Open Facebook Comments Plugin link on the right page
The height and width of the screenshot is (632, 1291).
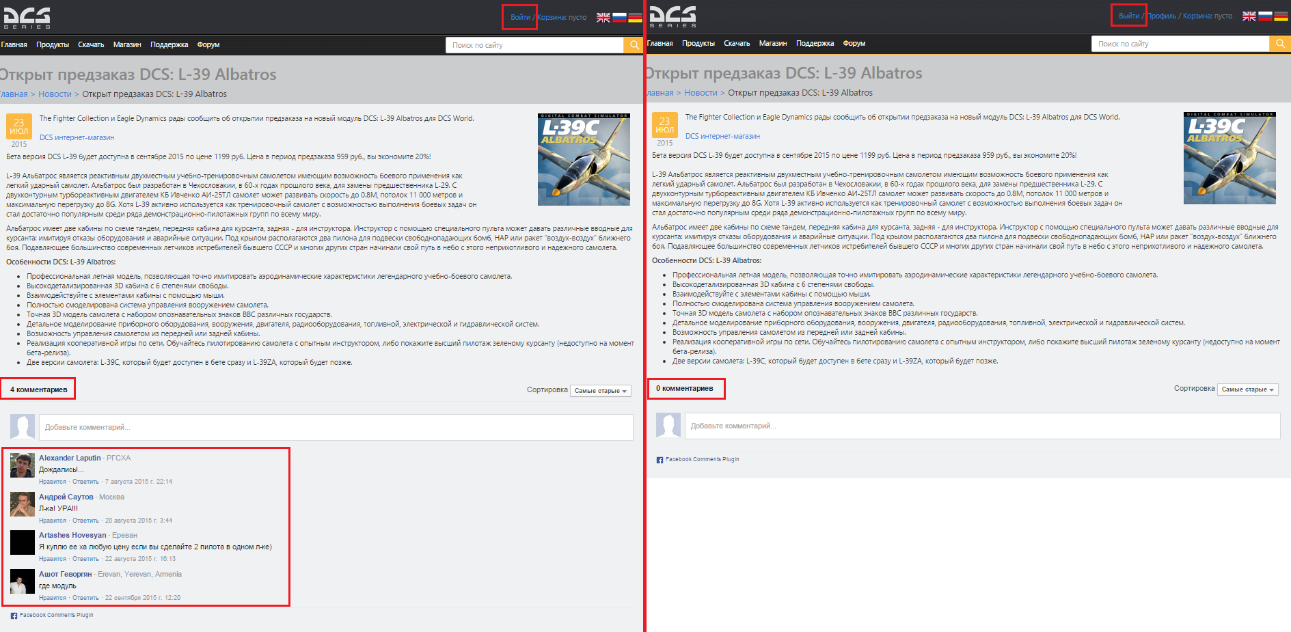(x=702, y=459)
